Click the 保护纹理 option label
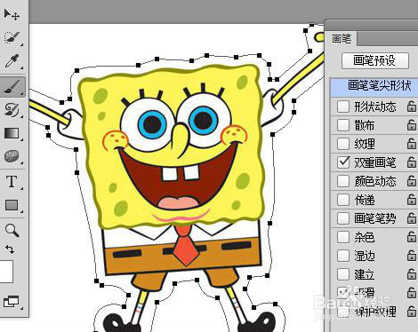The width and height of the screenshot is (418, 332). point(375,312)
